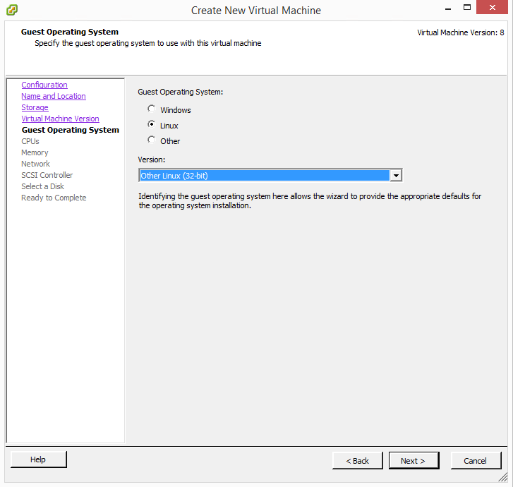Maximize the Create New Virtual Machine window
The width and height of the screenshot is (513, 487).
tap(467, 7)
